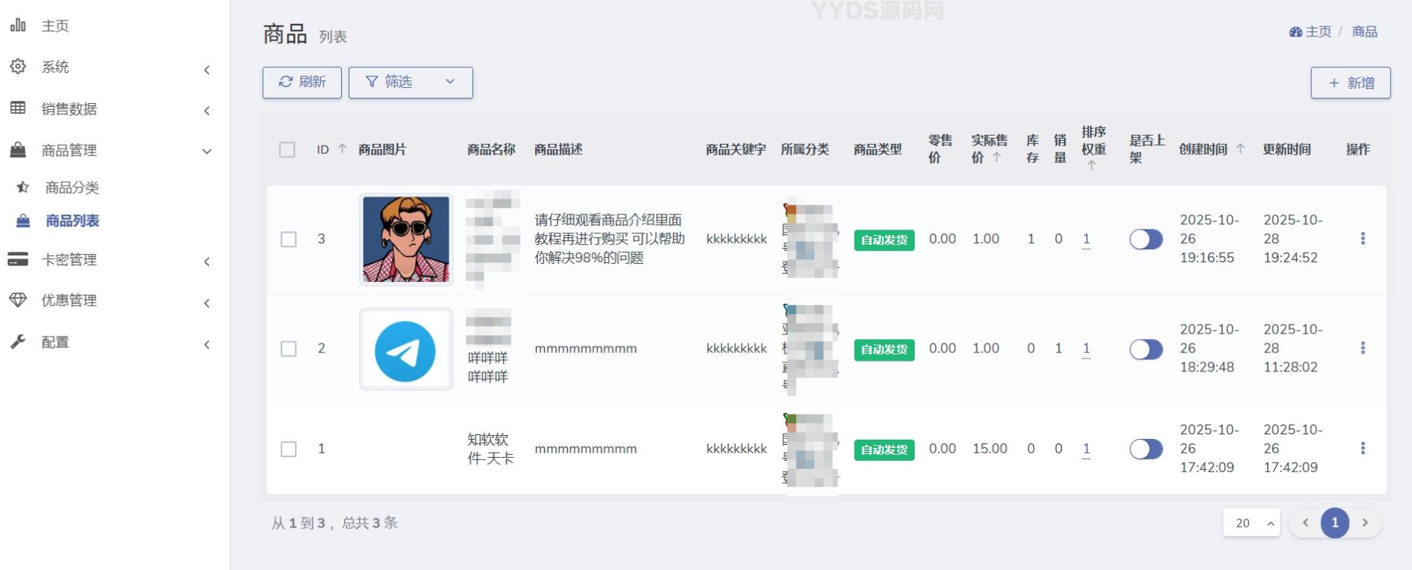Expand the 系统 sidebar submenu chevron
The height and width of the screenshot is (570, 1412).
coord(207,70)
